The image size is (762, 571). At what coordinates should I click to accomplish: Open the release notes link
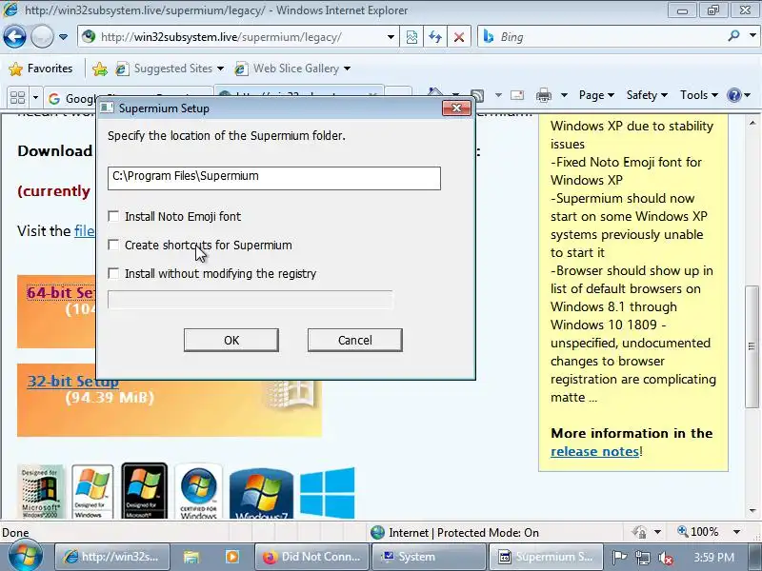594,451
